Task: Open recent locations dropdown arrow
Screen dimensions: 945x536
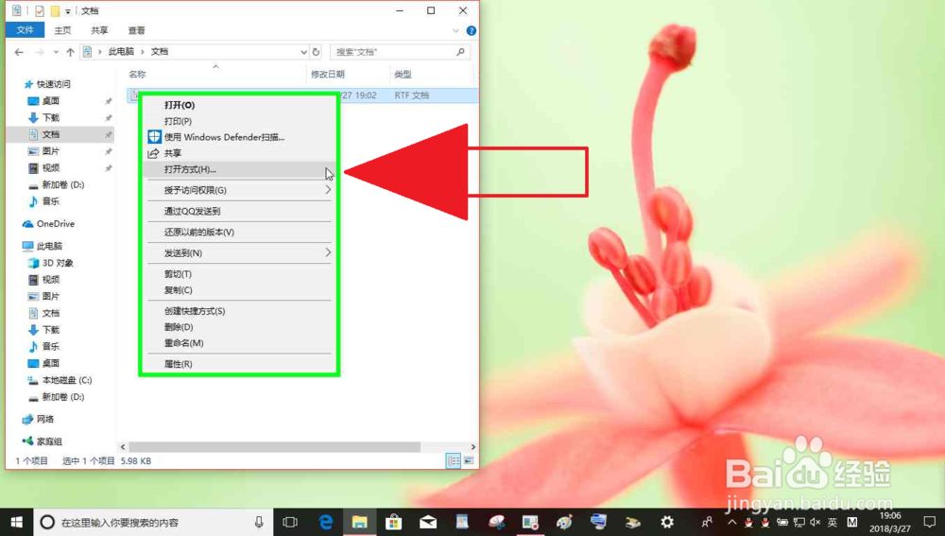Action: click(x=56, y=52)
